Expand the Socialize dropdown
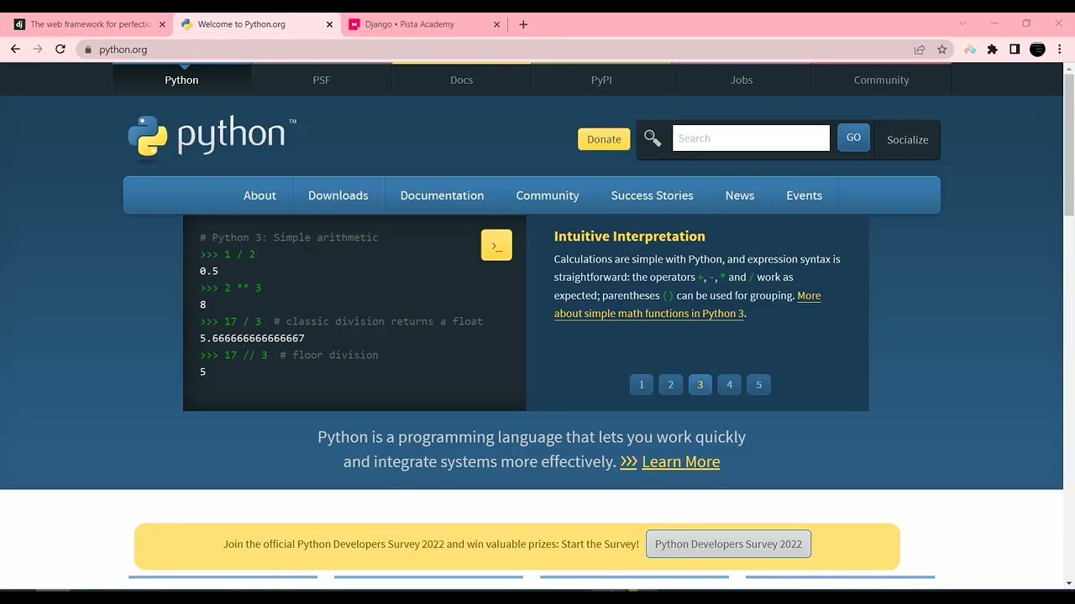Screen dimensions: 1075x604 (x=908, y=140)
